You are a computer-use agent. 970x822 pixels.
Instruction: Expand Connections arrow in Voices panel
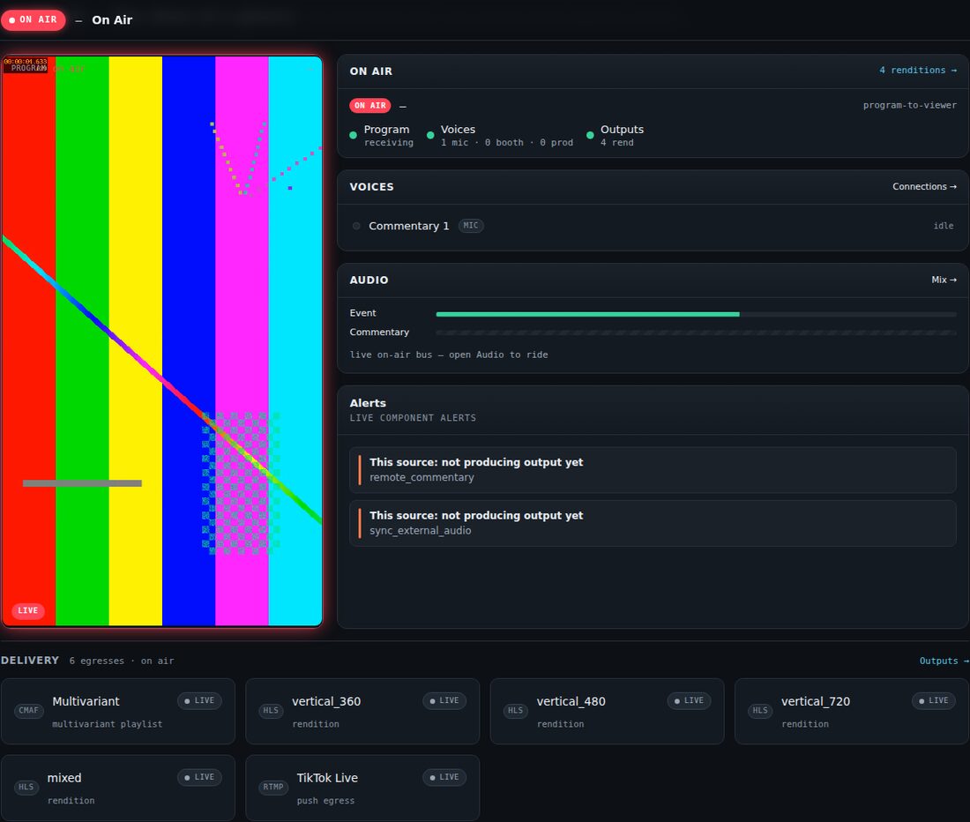(x=924, y=187)
